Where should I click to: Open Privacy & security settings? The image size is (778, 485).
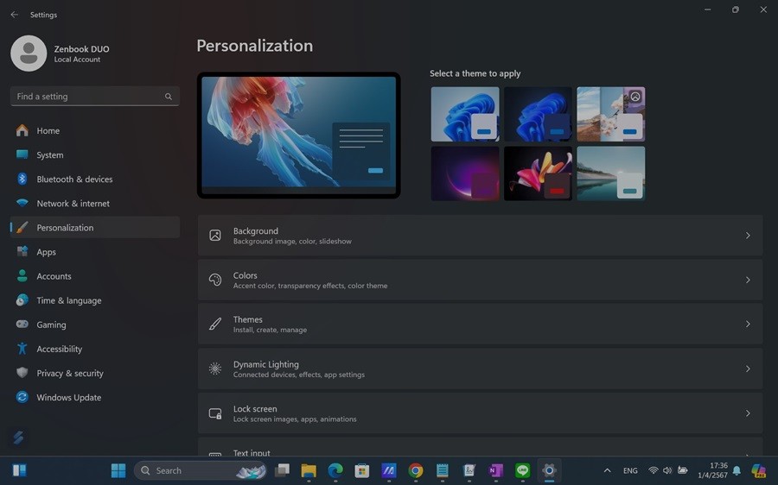pyautogui.click(x=69, y=374)
